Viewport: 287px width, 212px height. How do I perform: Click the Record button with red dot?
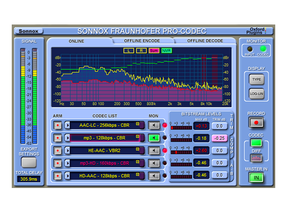point(256,122)
